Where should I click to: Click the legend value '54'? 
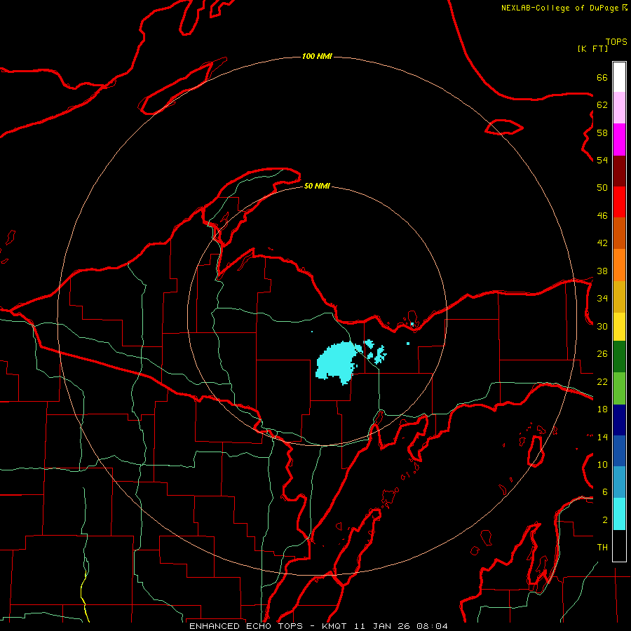[x=602, y=160]
